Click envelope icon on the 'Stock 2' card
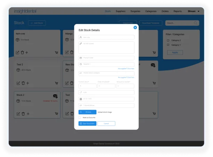213x157 pixels. [55, 96]
